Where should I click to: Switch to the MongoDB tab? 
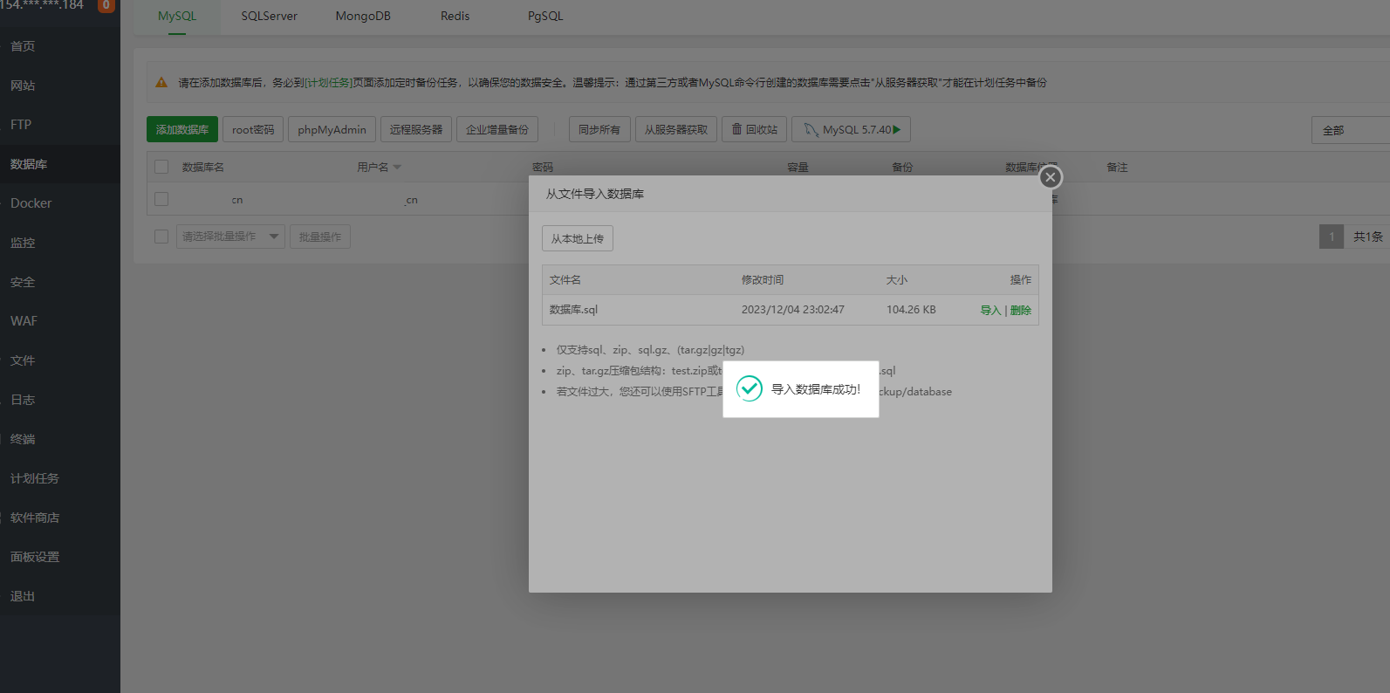[x=363, y=16]
